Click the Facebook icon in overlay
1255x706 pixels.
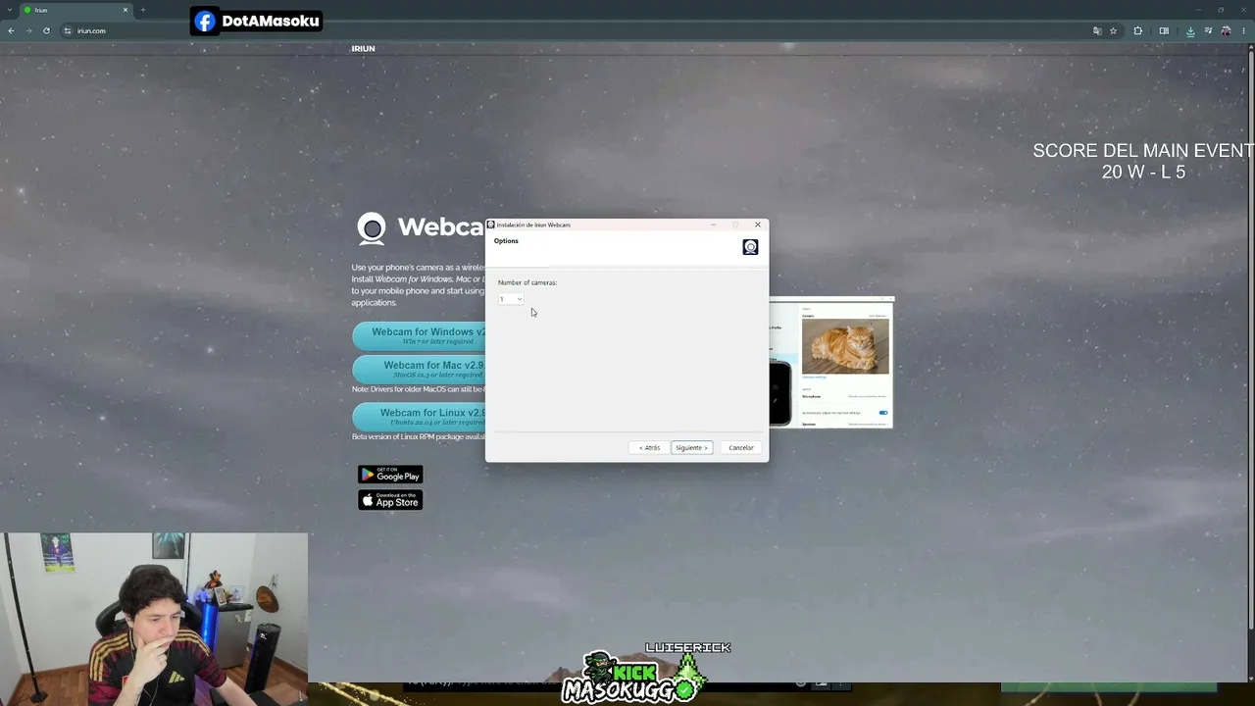pos(205,22)
